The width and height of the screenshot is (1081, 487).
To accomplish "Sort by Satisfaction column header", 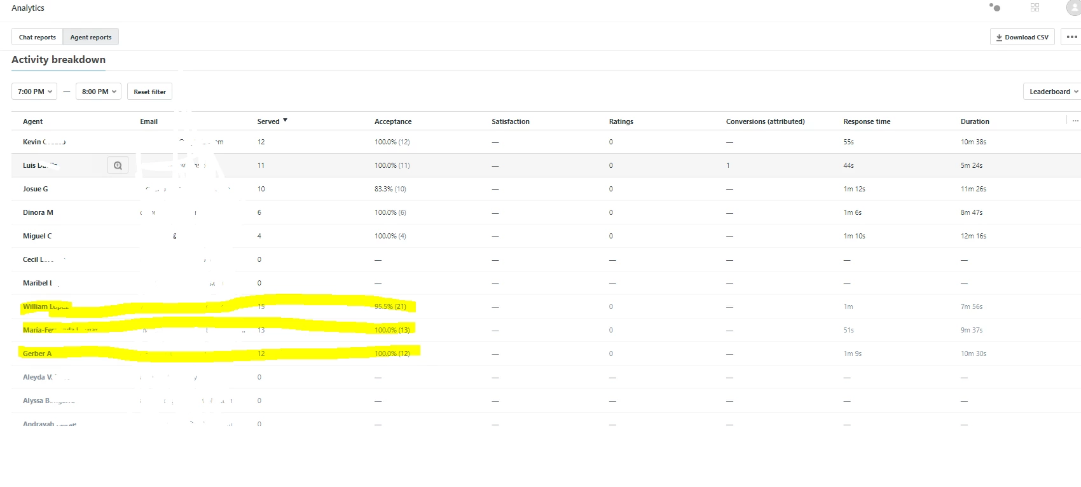I will pos(511,121).
